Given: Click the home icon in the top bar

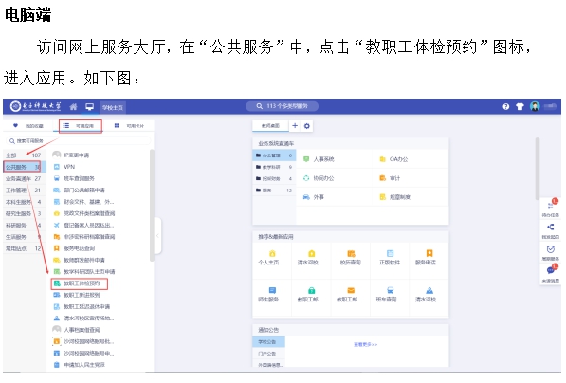Looking at the screenshot, I should (74, 107).
